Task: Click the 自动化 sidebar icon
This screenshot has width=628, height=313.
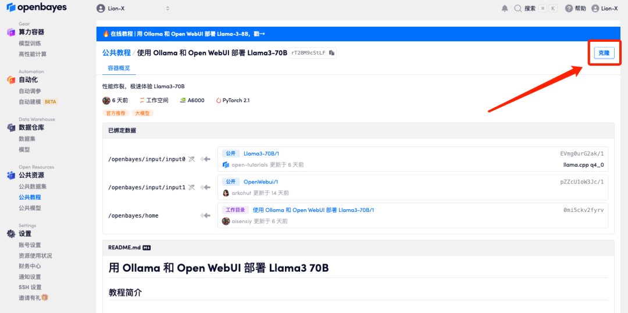Action: (11, 80)
